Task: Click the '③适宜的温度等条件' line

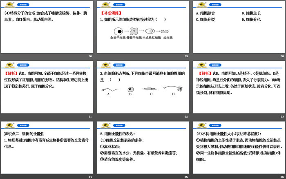Action: (x=118, y=159)
